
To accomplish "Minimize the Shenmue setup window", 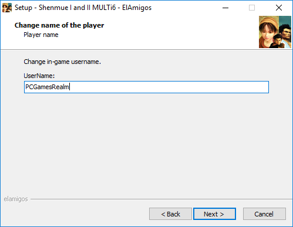I will 225,8.
